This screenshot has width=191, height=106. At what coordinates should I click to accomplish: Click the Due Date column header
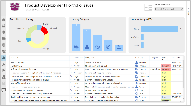coord(176,58)
